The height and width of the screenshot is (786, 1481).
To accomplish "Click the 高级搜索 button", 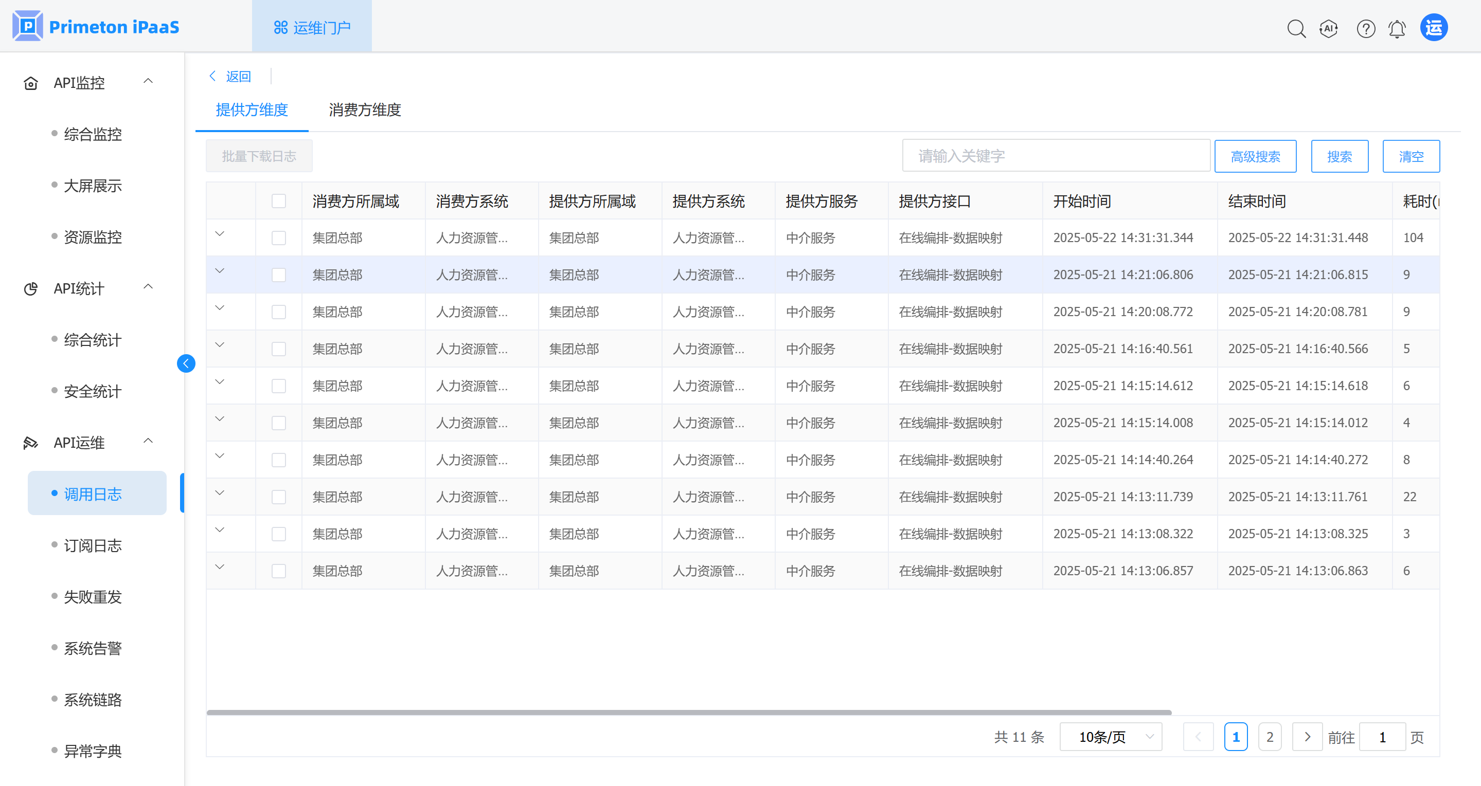I will click(x=1255, y=156).
